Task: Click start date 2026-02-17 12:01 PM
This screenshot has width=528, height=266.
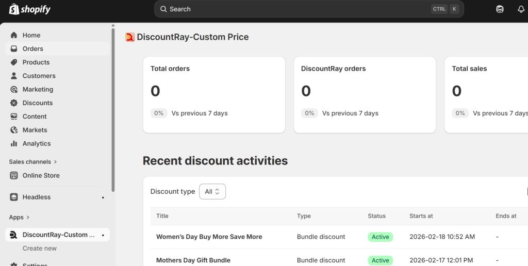Action: pos(441,260)
